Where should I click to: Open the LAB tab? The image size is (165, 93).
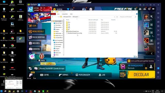[x=102, y=75]
